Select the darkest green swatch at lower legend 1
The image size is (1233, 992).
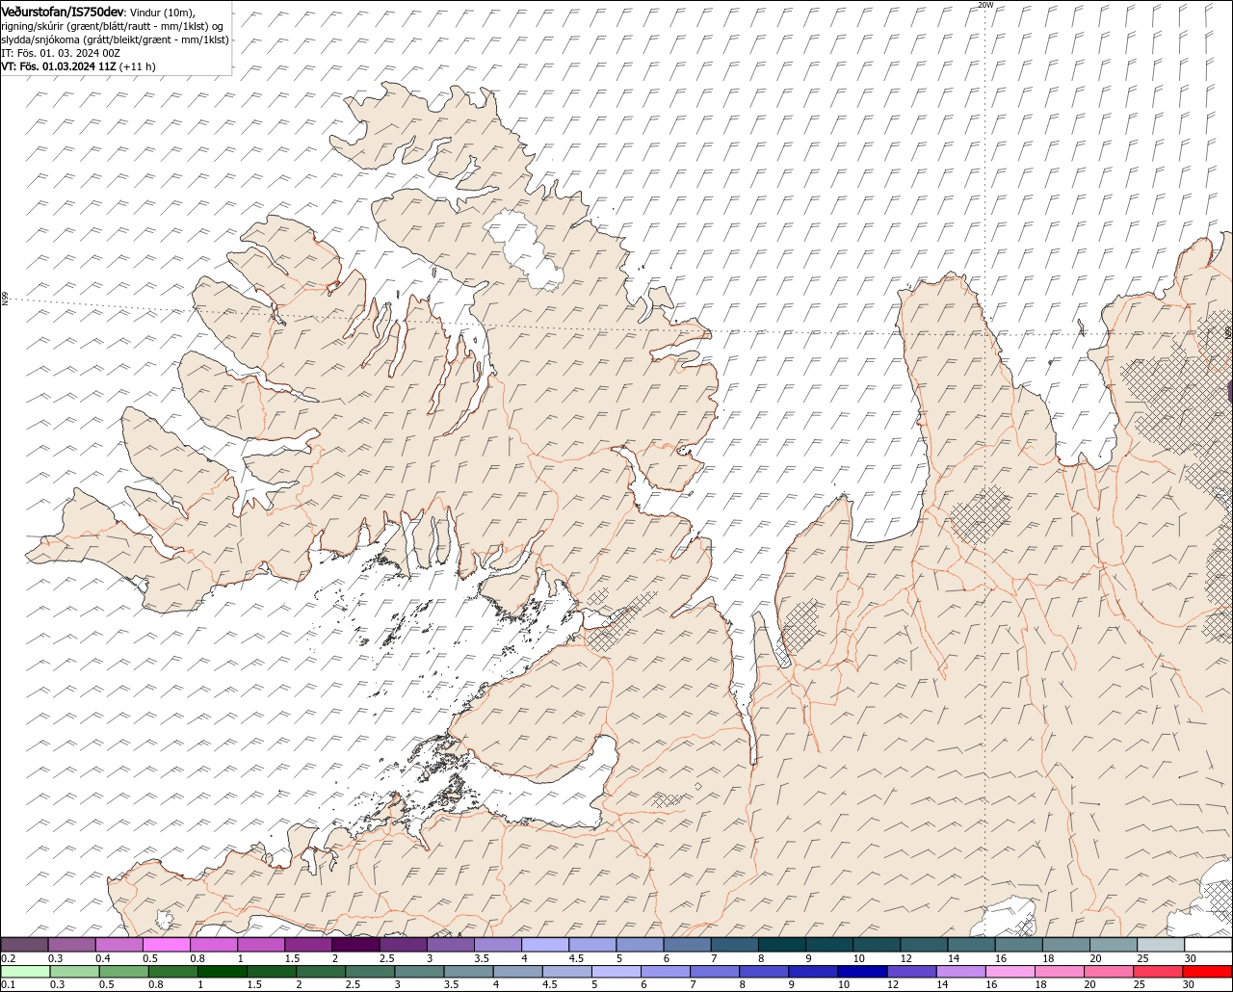[222, 971]
